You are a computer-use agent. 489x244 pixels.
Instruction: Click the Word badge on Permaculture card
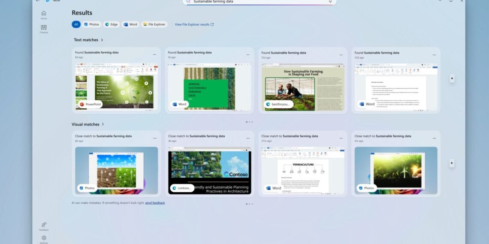(274, 188)
